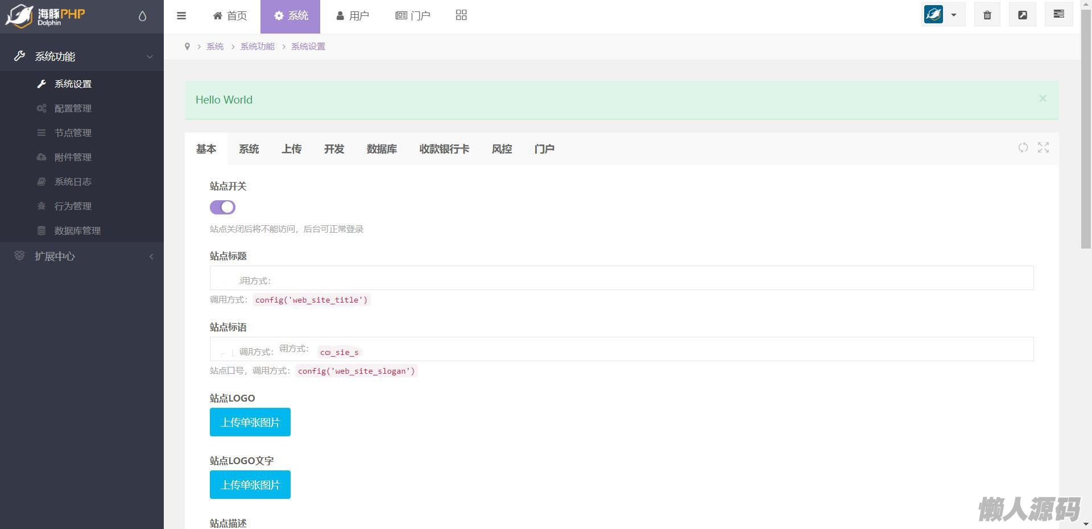This screenshot has width=1092, height=529.
Task: Open the right-side settings panel icon
Action: click(x=1058, y=15)
